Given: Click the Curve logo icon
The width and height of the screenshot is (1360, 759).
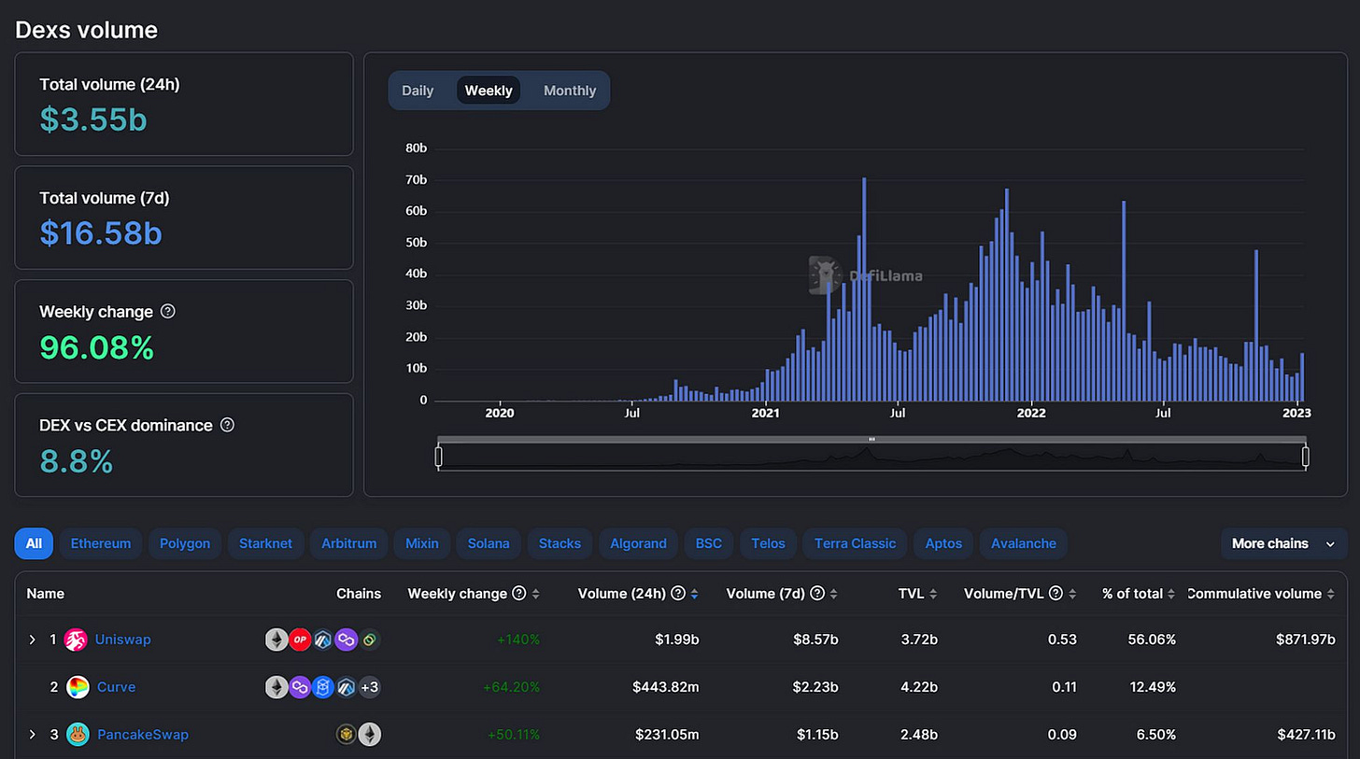Looking at the screenshot, I should click(78, 687).
